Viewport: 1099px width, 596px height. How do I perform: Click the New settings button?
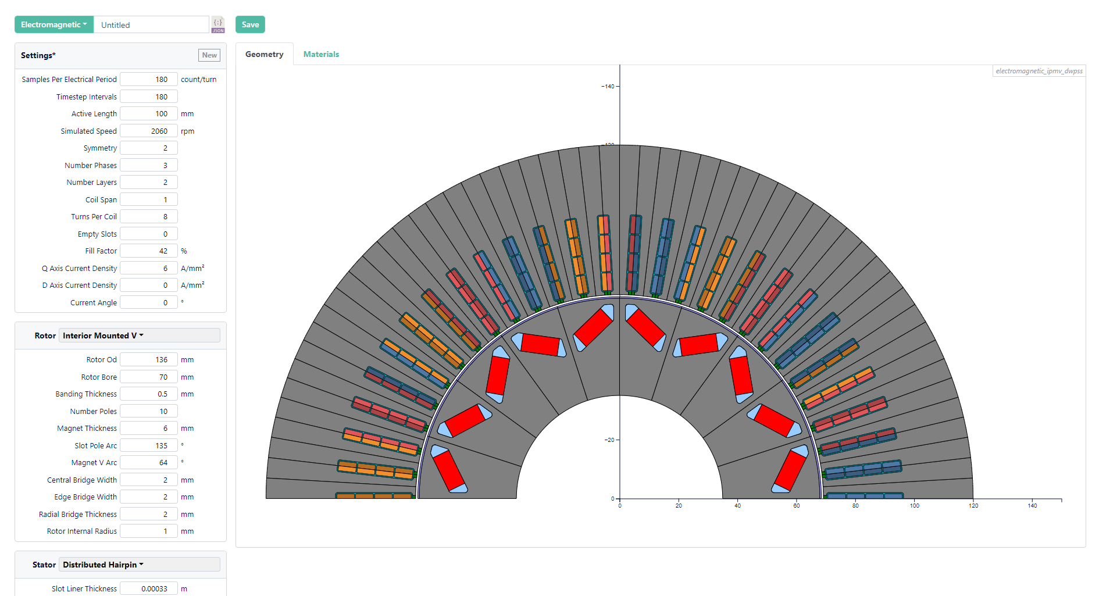click(209, 55)
